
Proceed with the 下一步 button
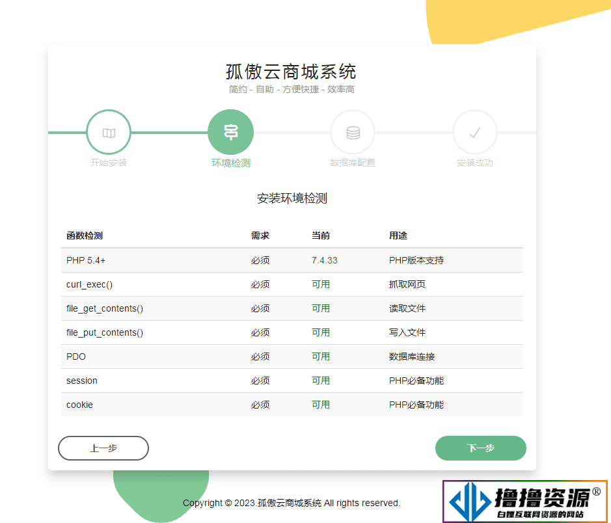(x=480, y=448)
